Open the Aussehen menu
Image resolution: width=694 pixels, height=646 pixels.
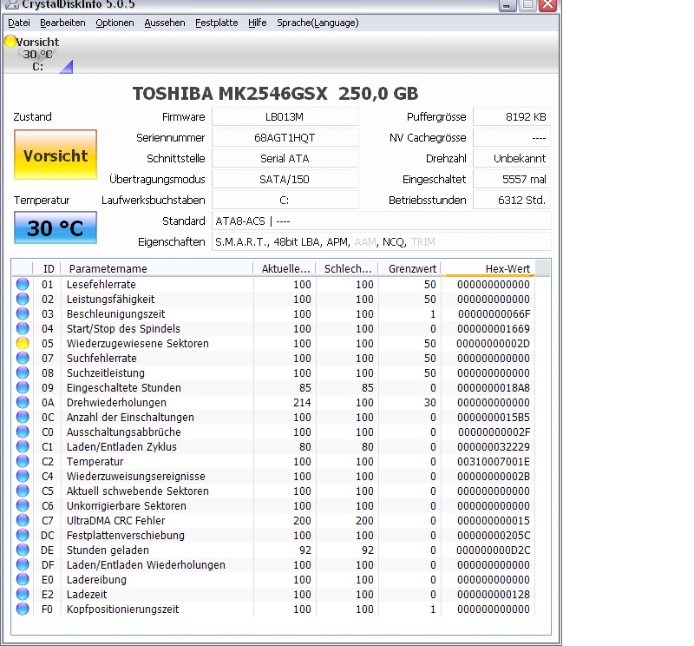pos(165,23)
